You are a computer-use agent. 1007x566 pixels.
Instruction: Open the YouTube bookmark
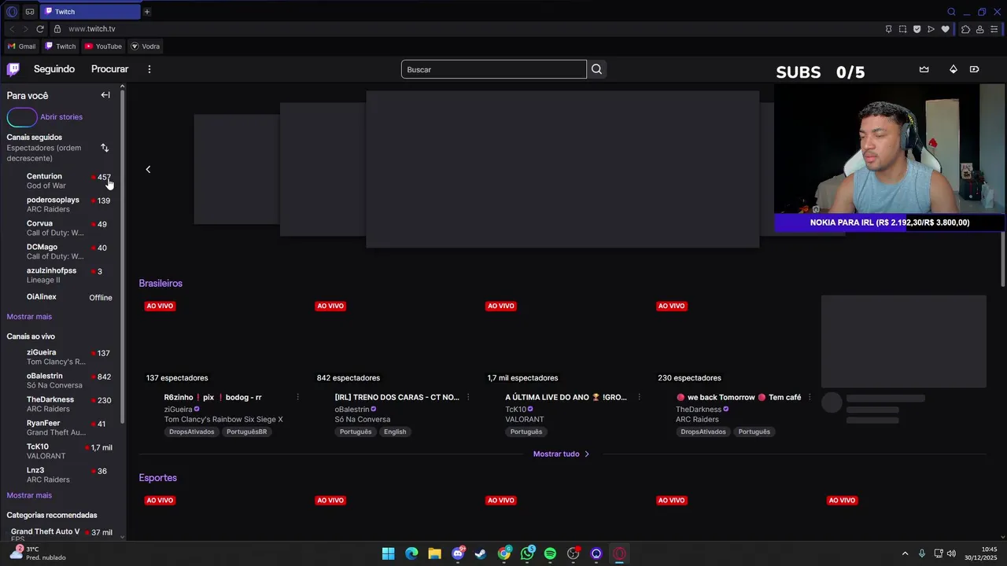pyautogui.click(x=103, y=46)
